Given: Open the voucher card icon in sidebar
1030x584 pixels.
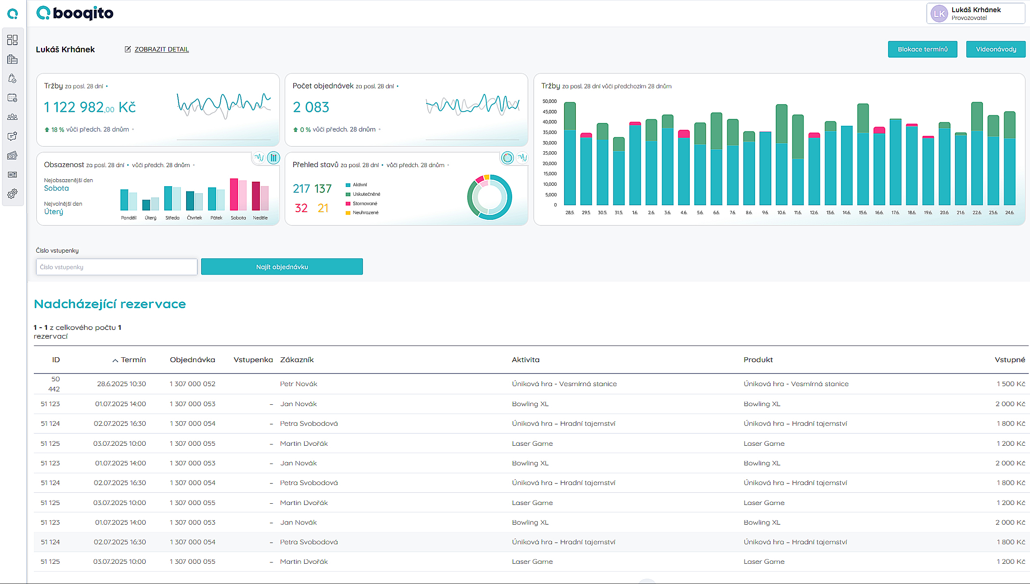Looking at the screenshot, I should point(13,174).
